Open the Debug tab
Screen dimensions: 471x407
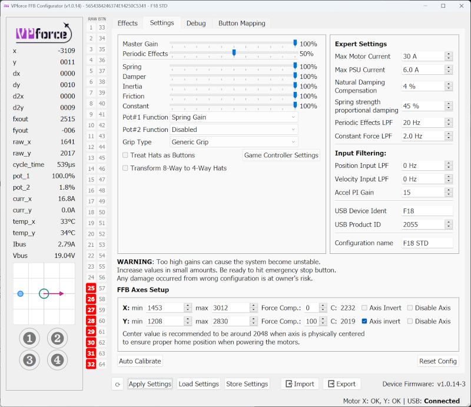pyautogui.click(x=196, y=23)
